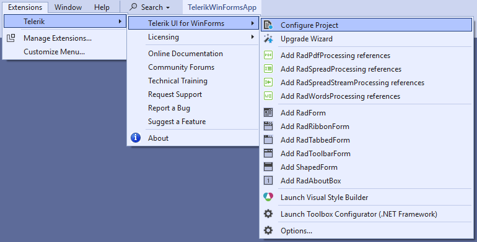Click the Toolbox Configurator gear icon
The width and height of the screenshot is (477, 242).
[x=268, y=214]
